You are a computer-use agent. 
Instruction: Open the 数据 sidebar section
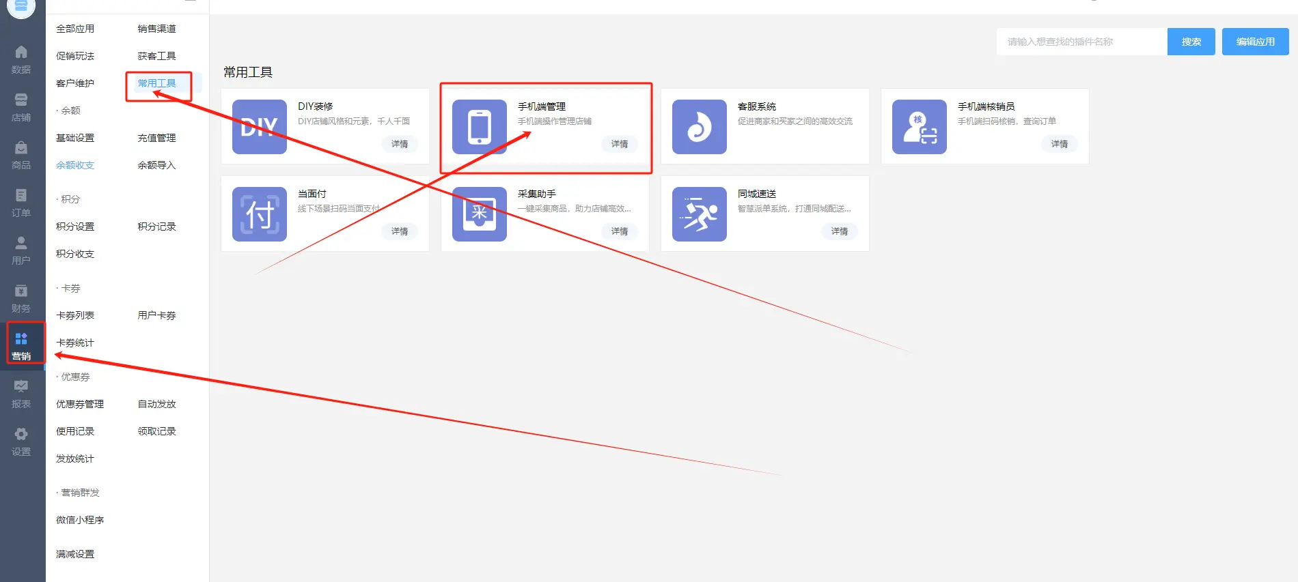pos(21,60)
